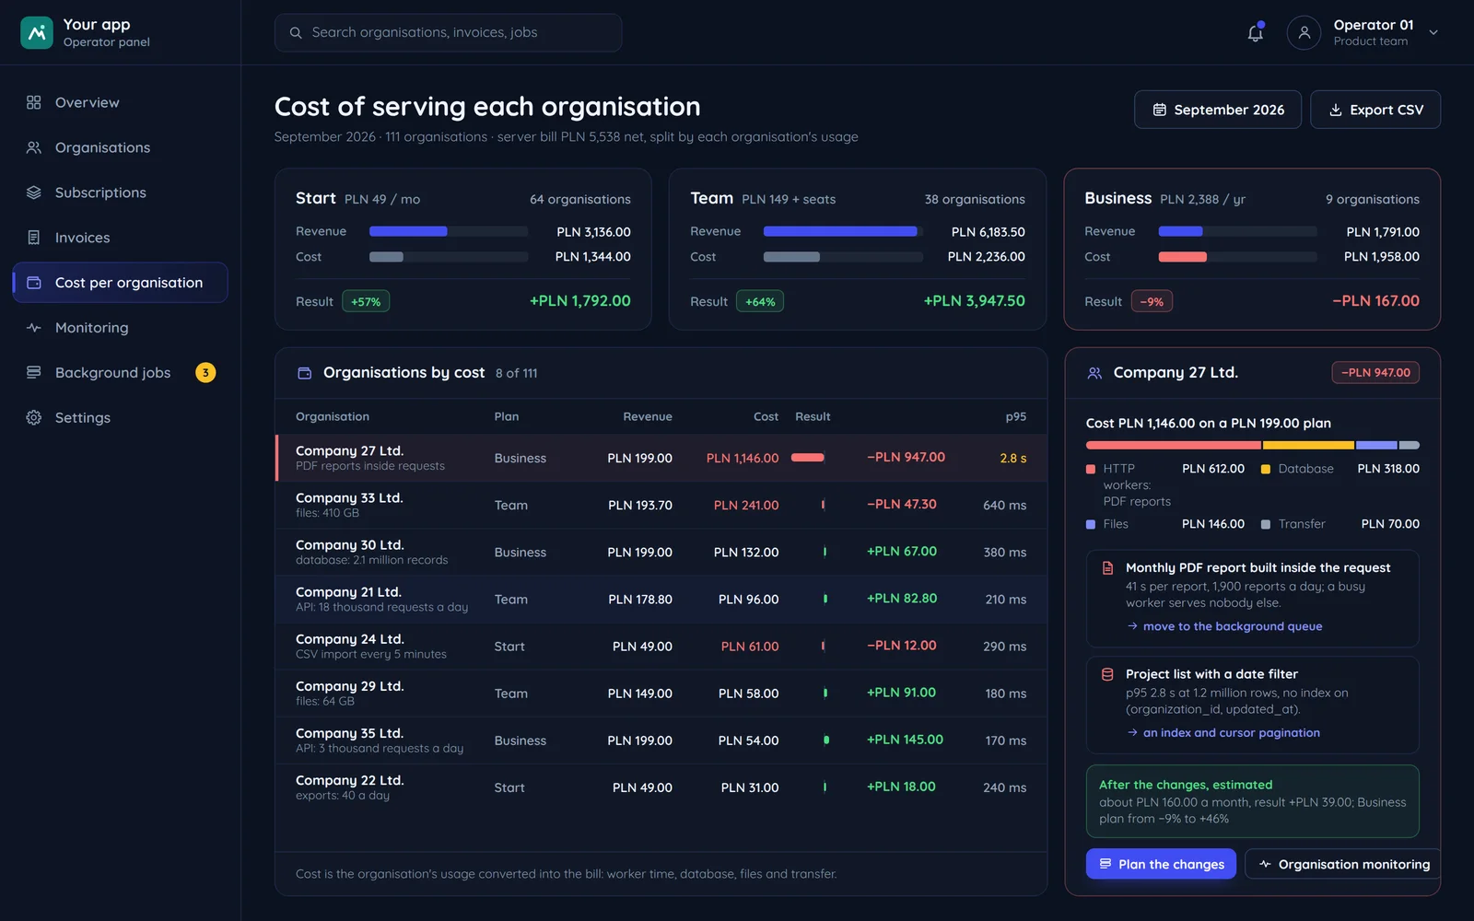Click the Subscriptions layers icon
The image size is (1474, 921).
click(x=34, y=192)
